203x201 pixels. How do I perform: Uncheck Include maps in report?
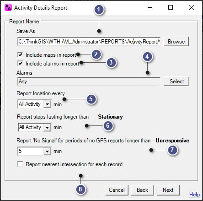pyautogui.click(x=20, y=54)
